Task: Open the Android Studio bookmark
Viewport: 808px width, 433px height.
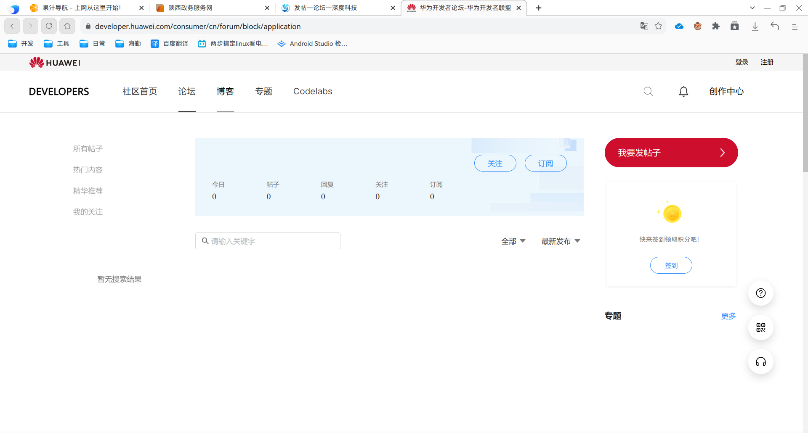Action: point(313,44)
